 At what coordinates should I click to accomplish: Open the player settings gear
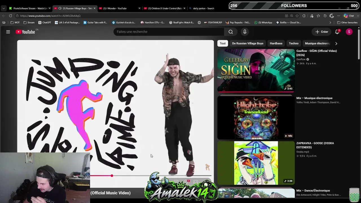pos(186,182)
